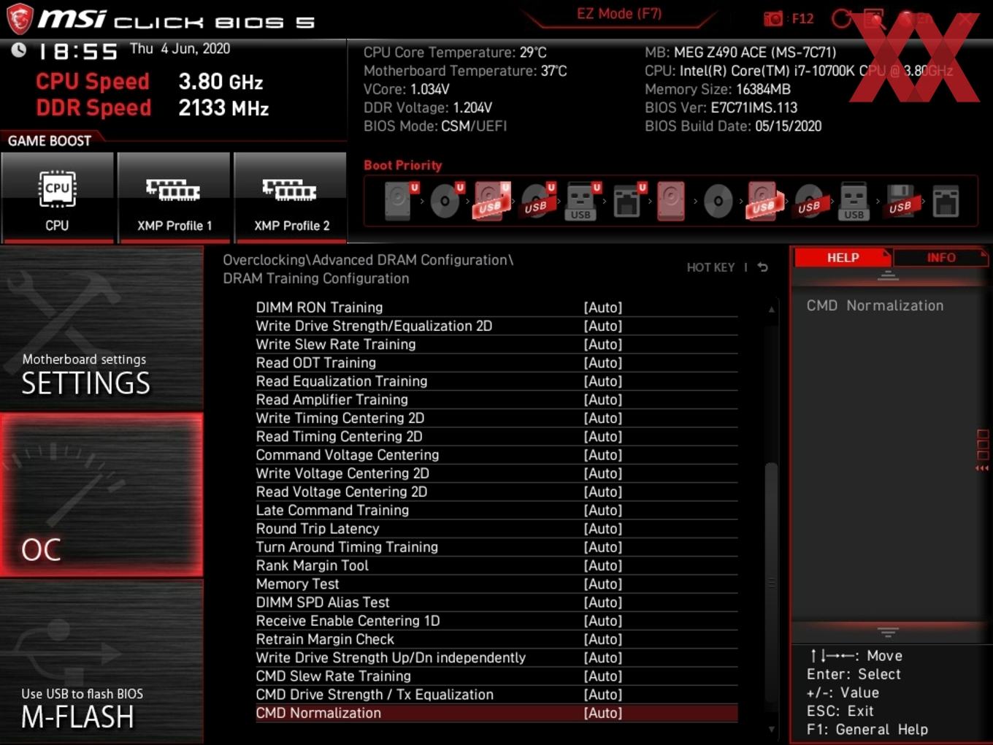993x745 pixels.
Task: Take a screenshot with the F12 camera icon
Action: click(x=773, y=18)
